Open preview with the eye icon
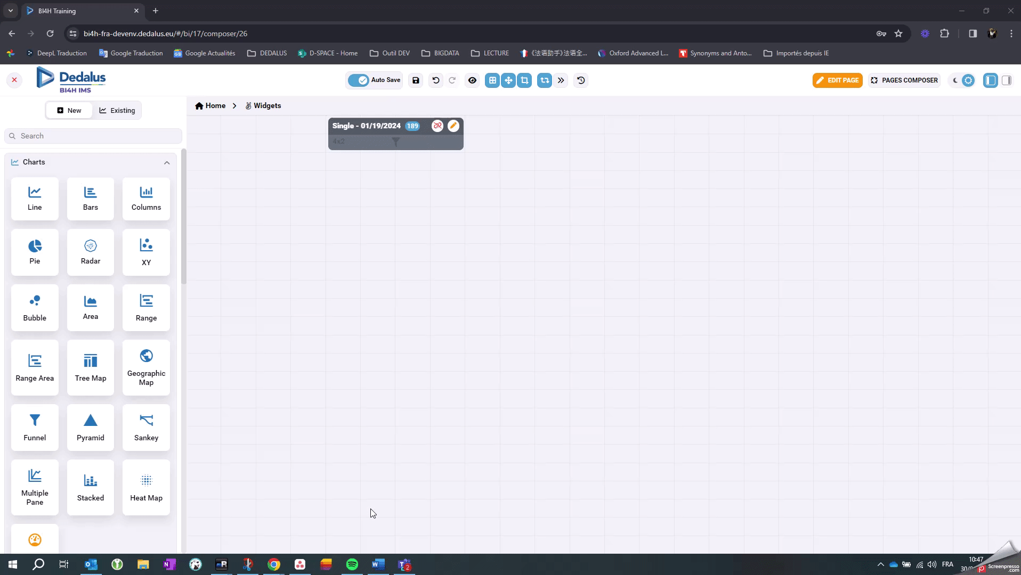Screen dimensions: 1021x575 coord(472,80)
